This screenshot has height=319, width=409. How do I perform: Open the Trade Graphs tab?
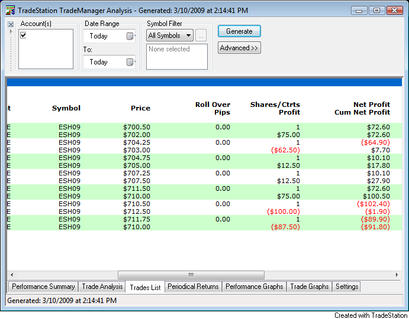click(x=310, y=287)
